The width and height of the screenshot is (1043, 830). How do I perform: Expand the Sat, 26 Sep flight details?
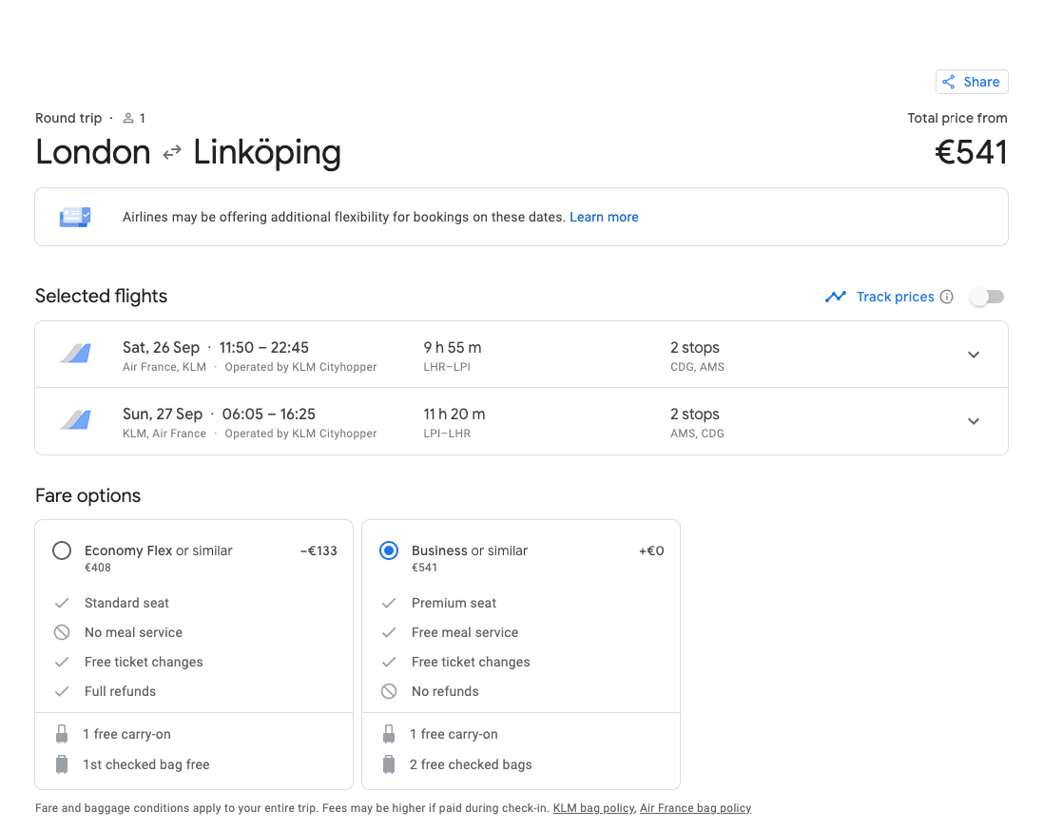pos(974,355)
